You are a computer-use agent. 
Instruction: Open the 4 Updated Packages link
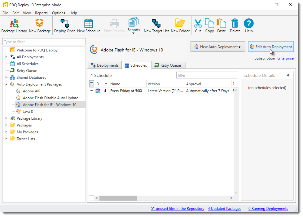pos(224,209)
